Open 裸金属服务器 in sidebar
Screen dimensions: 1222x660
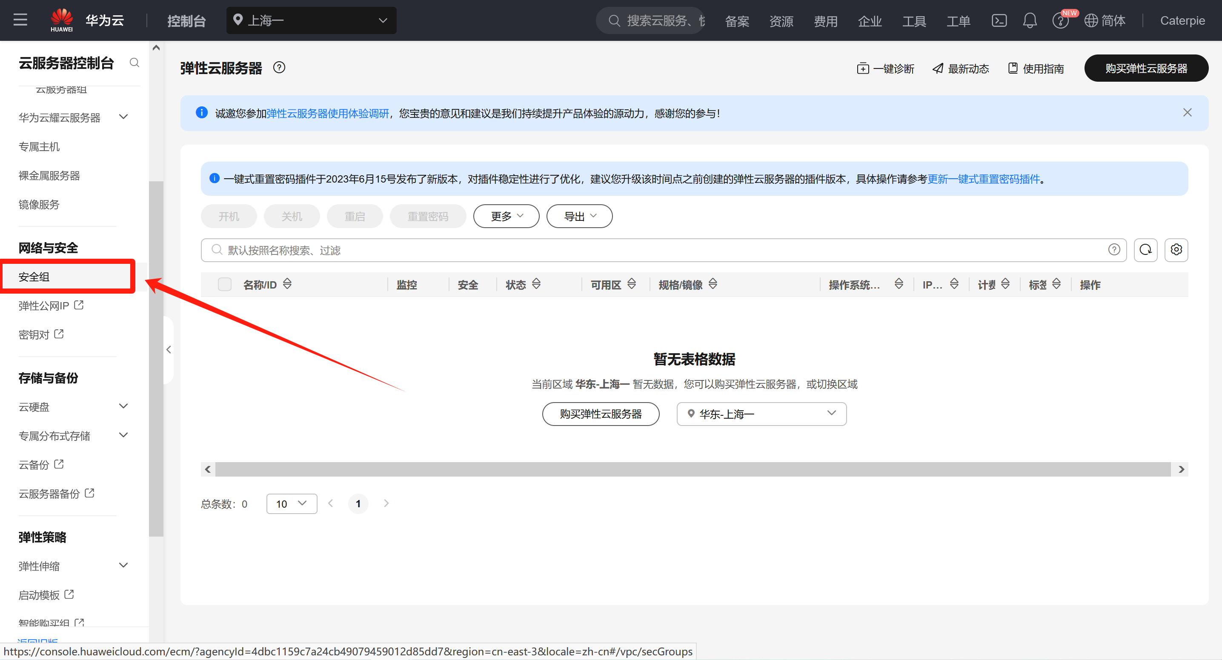49,175
